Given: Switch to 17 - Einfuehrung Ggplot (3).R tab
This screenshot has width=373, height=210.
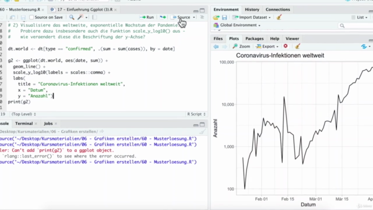Looking at the screenshot, I should [x=85, y=9].
